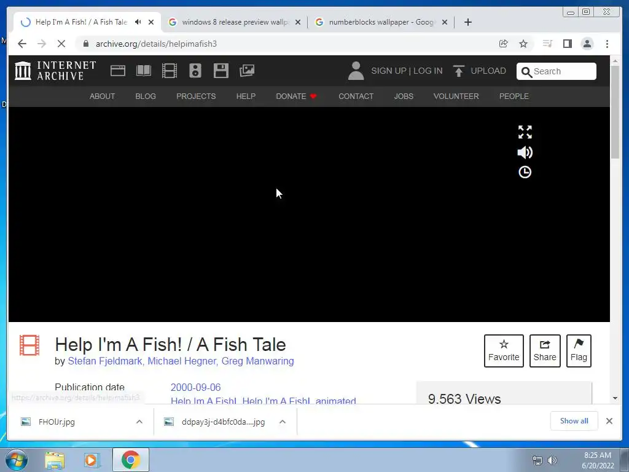
Task: Click the publication date 2000-09-06 link
Action: [196, 387]
